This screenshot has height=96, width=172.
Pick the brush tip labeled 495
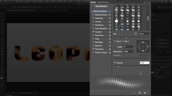coord(139,22)
